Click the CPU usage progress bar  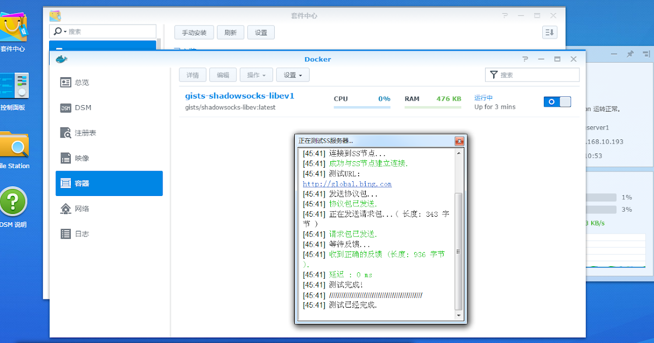point(362,108)
